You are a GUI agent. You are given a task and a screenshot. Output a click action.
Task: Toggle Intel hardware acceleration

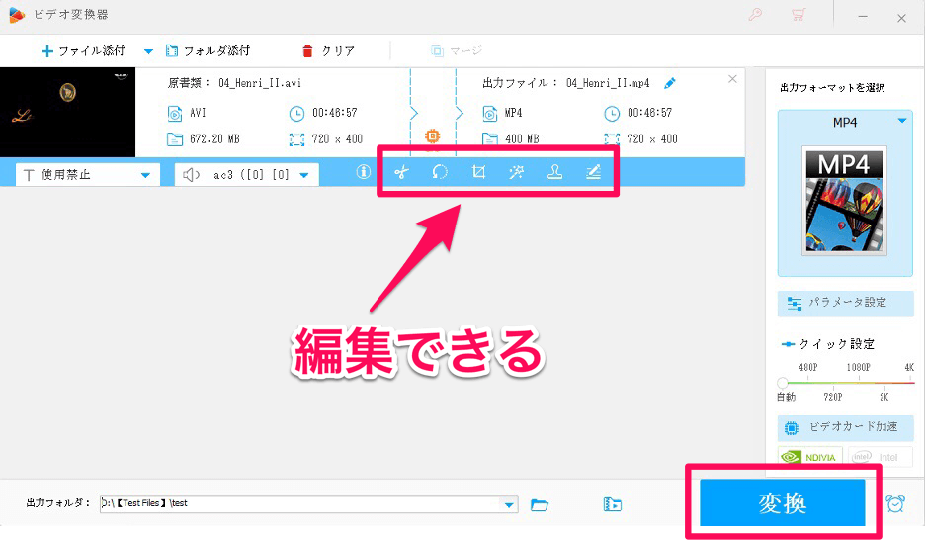(x=879, y=457)
